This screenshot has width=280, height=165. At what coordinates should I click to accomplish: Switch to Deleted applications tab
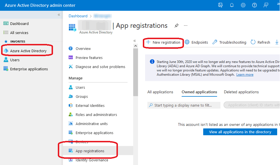point(241,92)
